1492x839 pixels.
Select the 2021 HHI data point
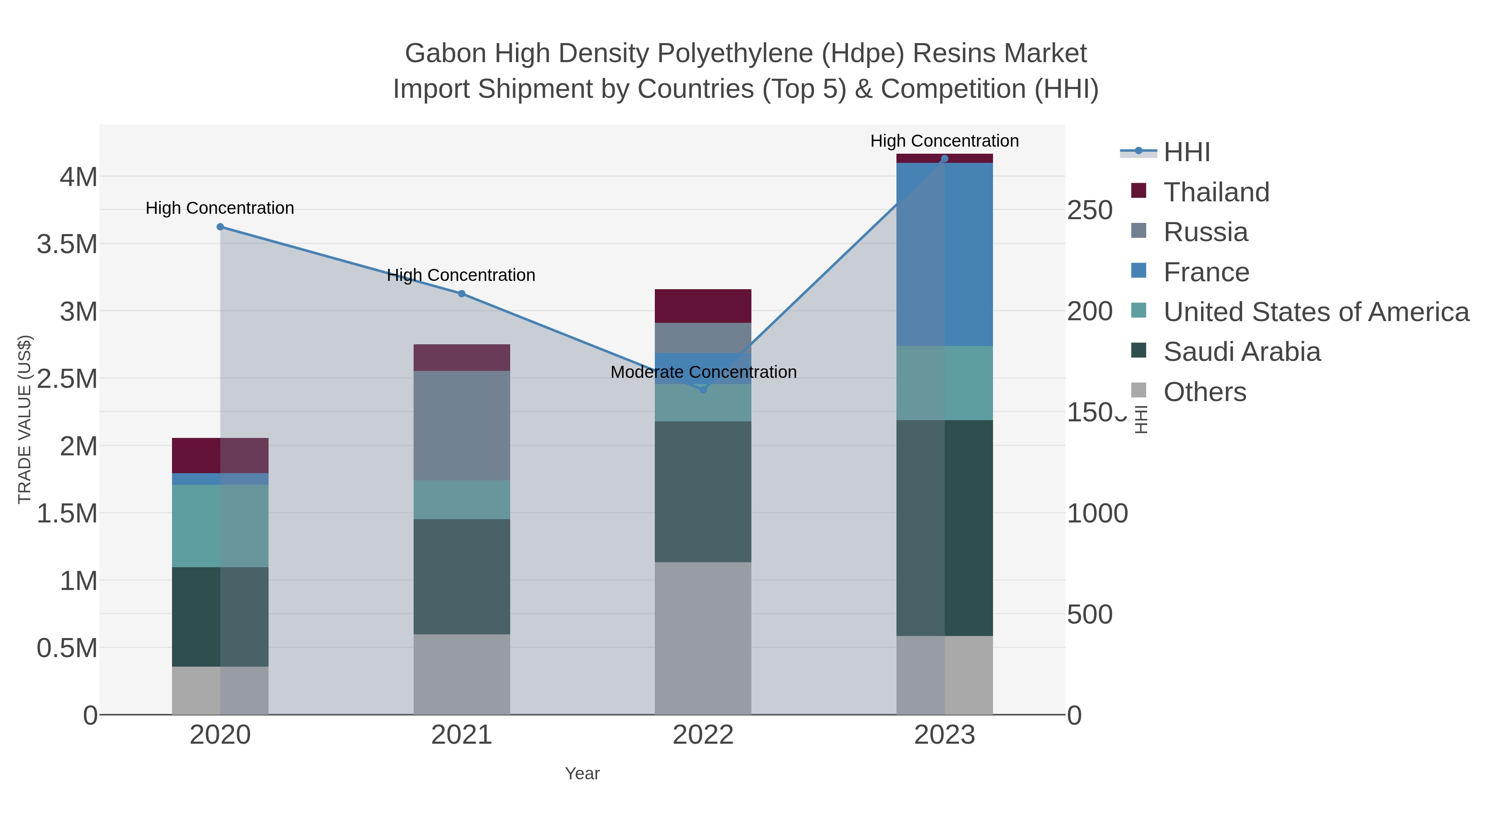462,294
